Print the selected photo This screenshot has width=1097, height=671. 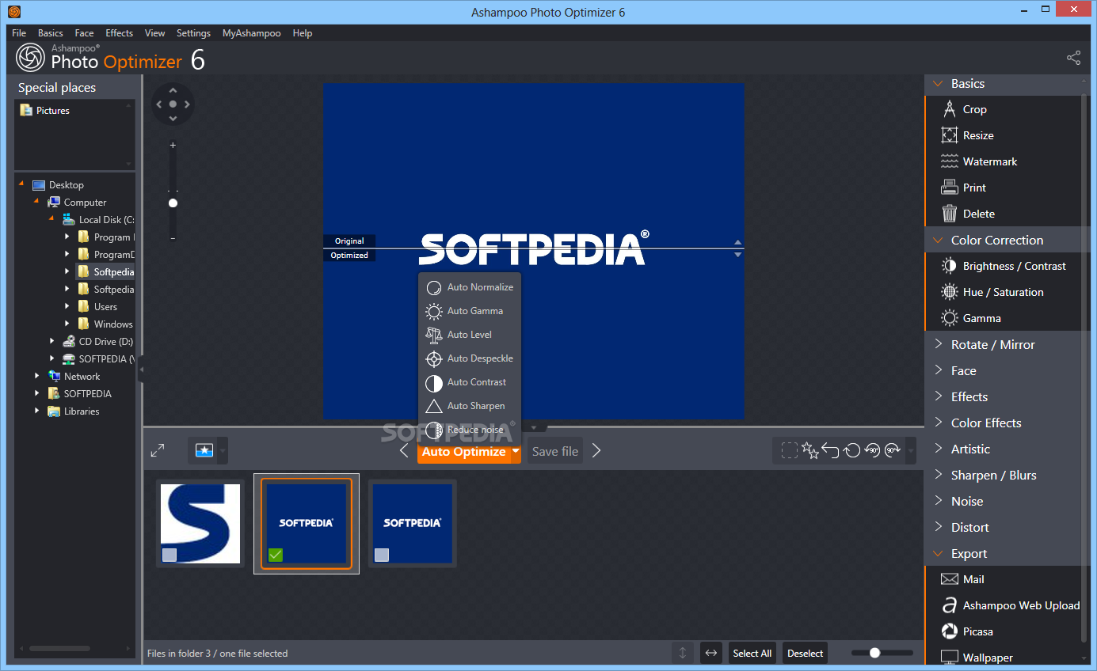pyautogui.click(x=963, y=188)
